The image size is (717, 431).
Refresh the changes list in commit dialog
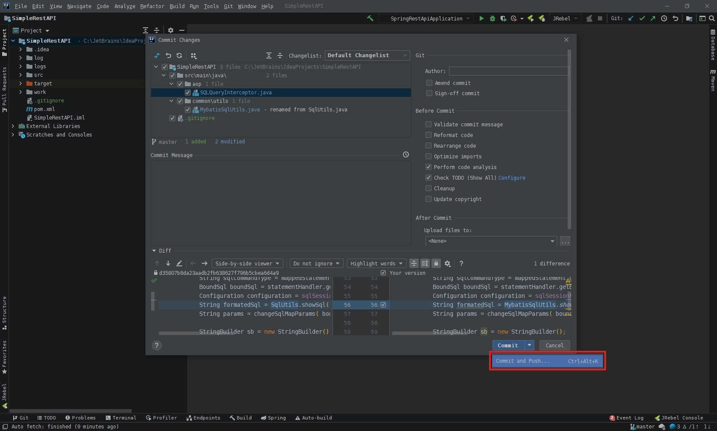pos(179,55)
